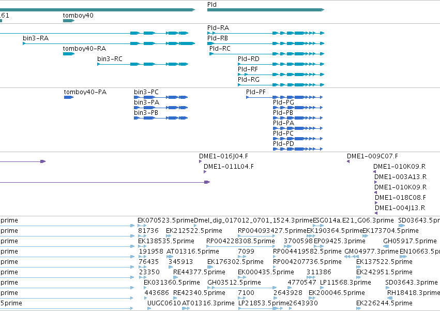Viewport: 440px width, 311px height.
Task: Select the GH05917.5prime EST label
Action: (410, 241)
